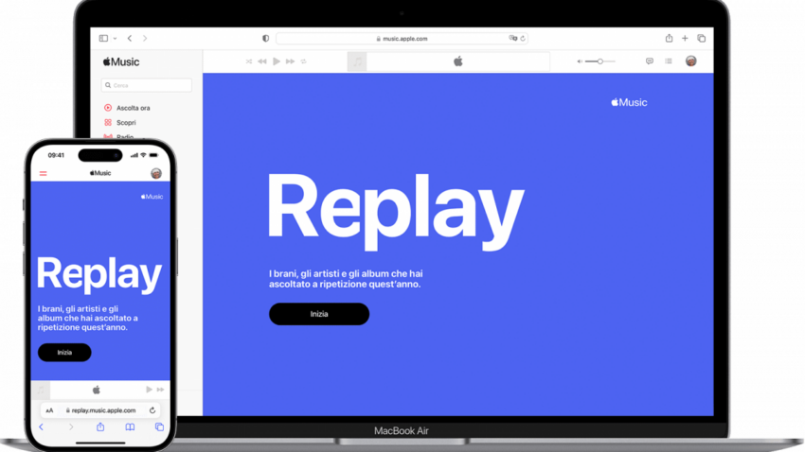Skip to next track in web player

click(291, 61)
